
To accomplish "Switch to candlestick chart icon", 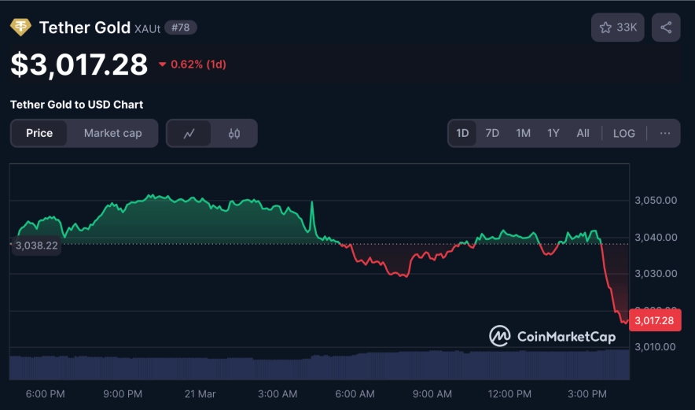I will tap(234, 134).
